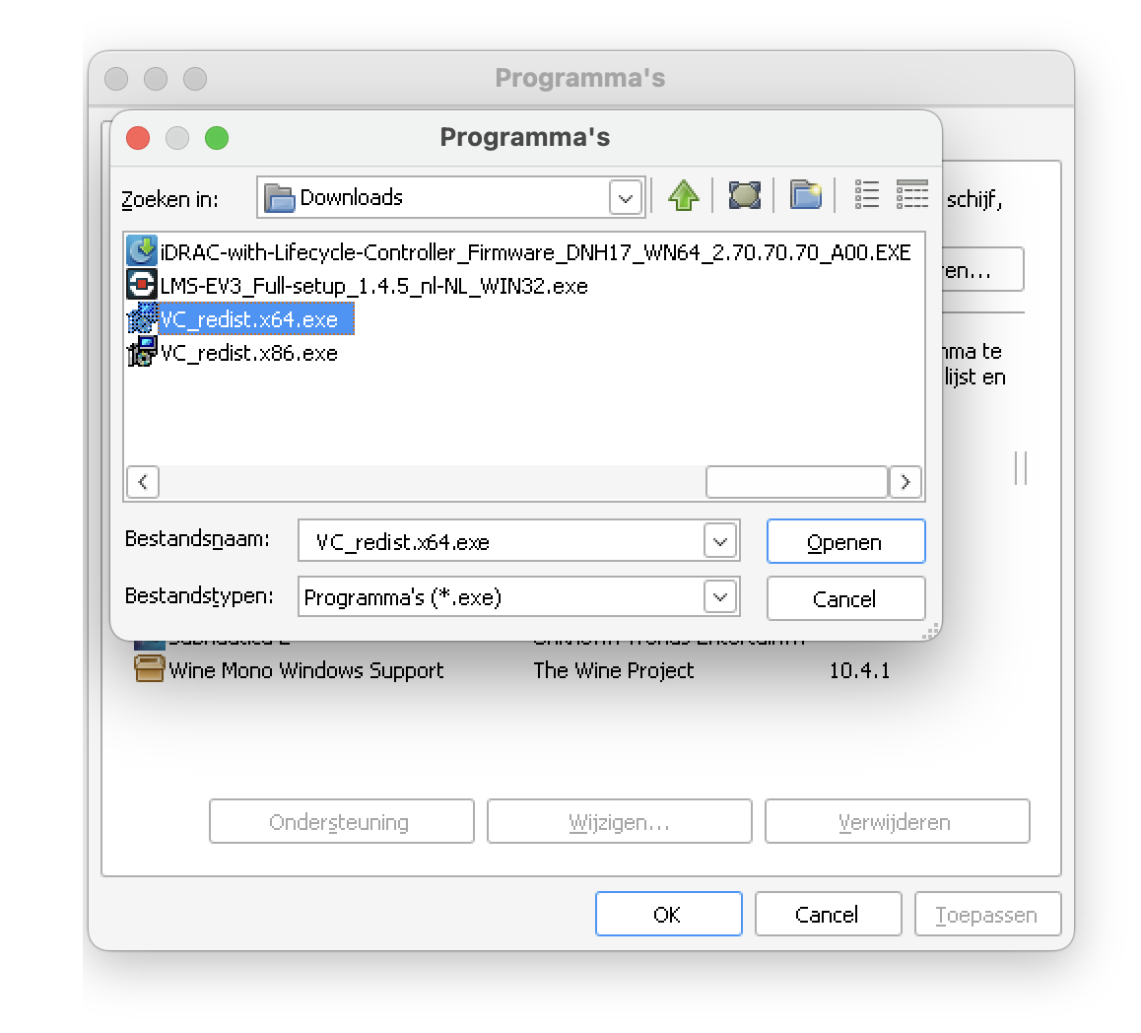The width and height of the screenshot is (1141, 1033).
Task: Click the Wine Mono Windows Support package icon
Action: 149,669
